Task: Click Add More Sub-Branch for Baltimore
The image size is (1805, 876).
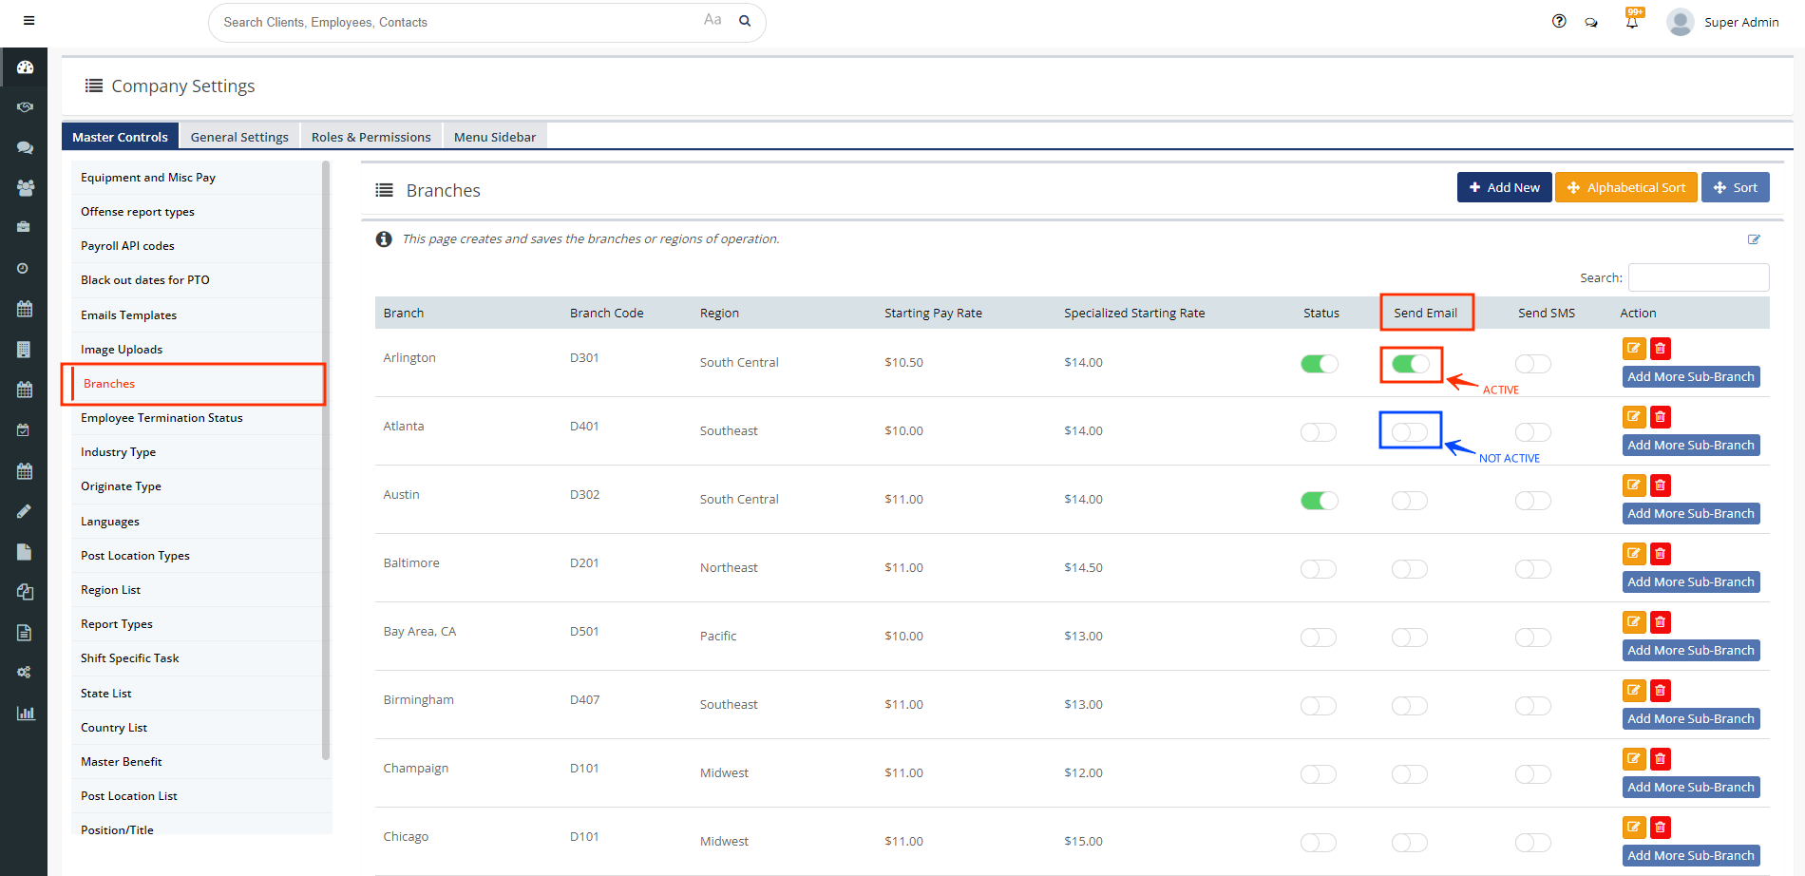Action: coord(1690,582)
